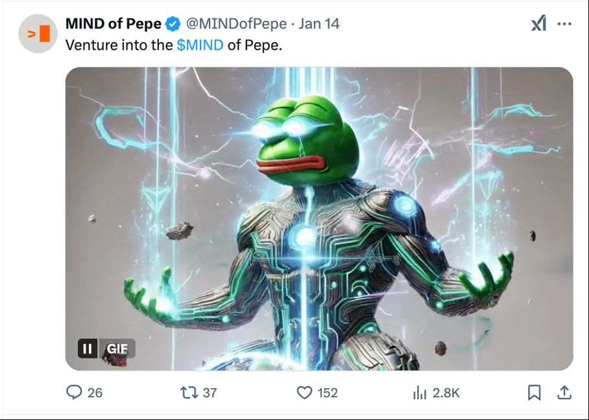The width and height of the screenshot is (589, 420).
Task: Click the 26 replies count
Action: (x=95, y=392)
